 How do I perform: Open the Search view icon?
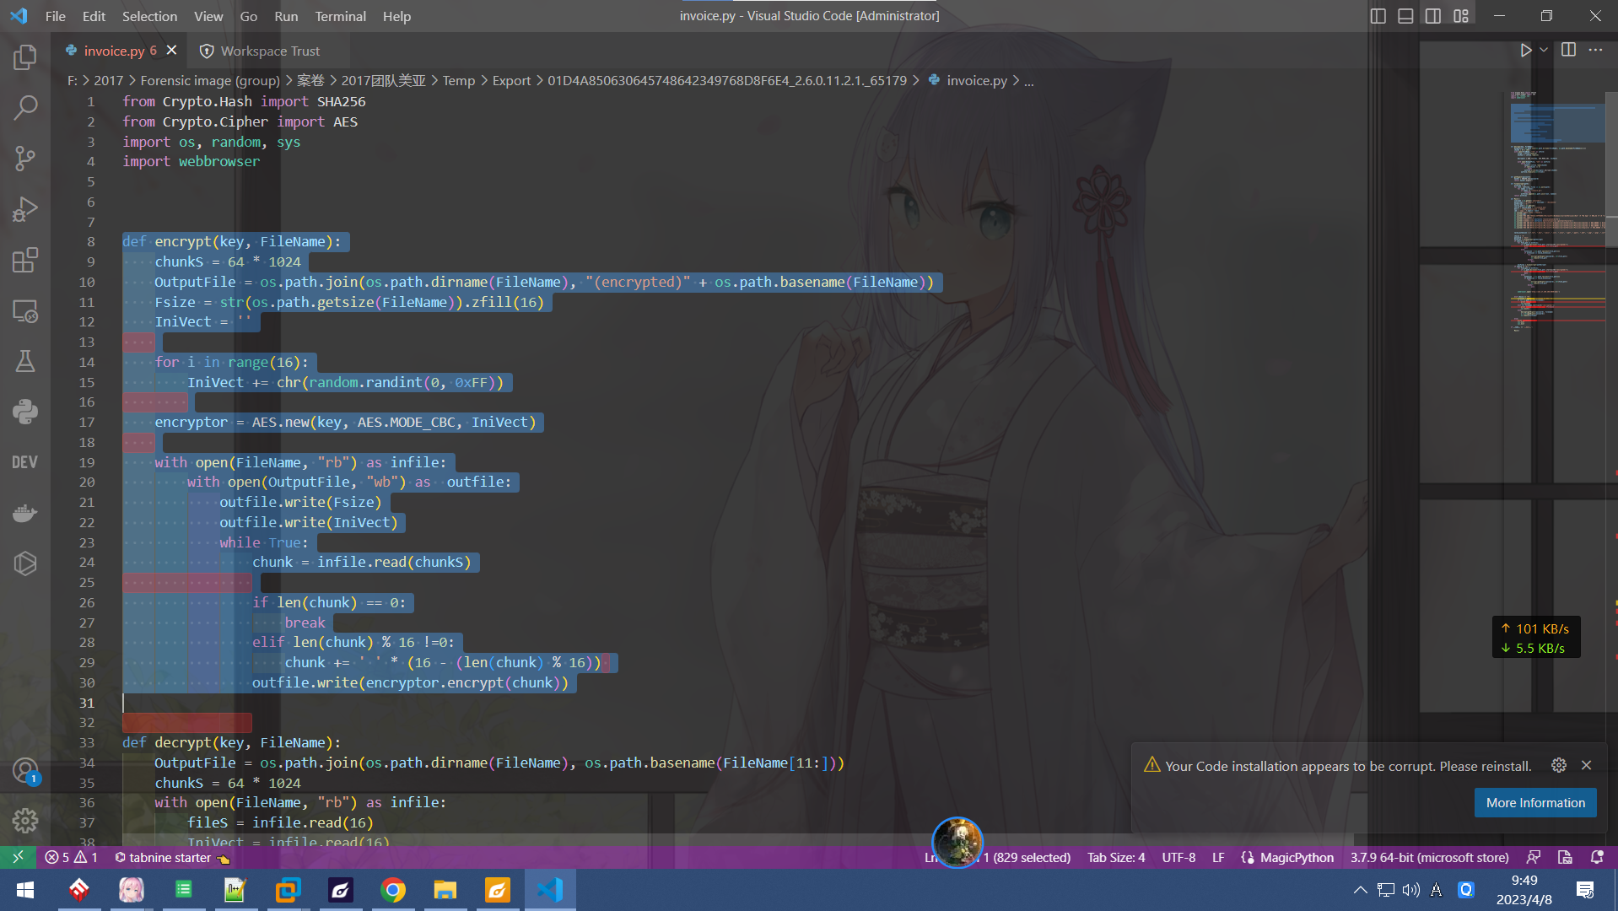(25, 108)
